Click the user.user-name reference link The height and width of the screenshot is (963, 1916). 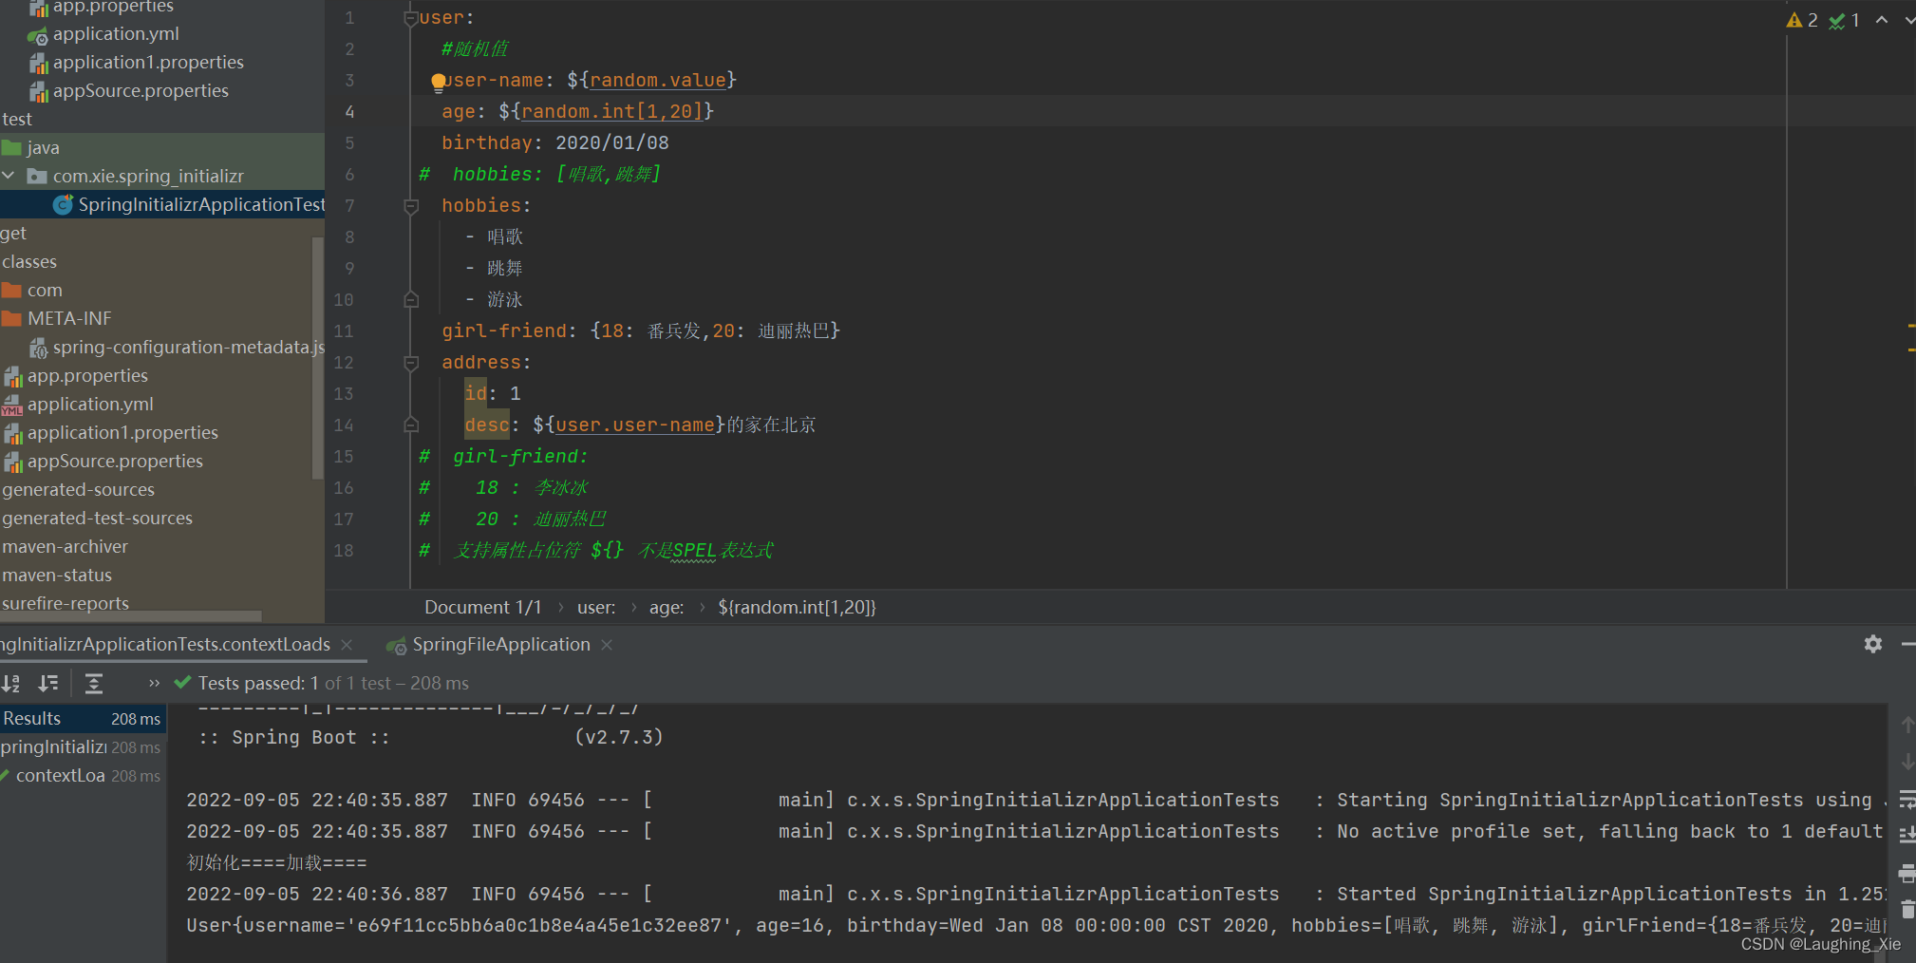coord(634,425)
